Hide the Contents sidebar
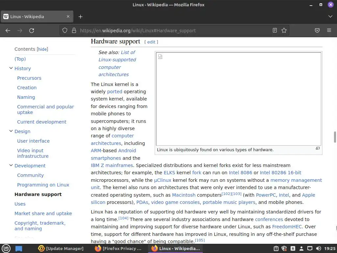 [x=42, y=49]
